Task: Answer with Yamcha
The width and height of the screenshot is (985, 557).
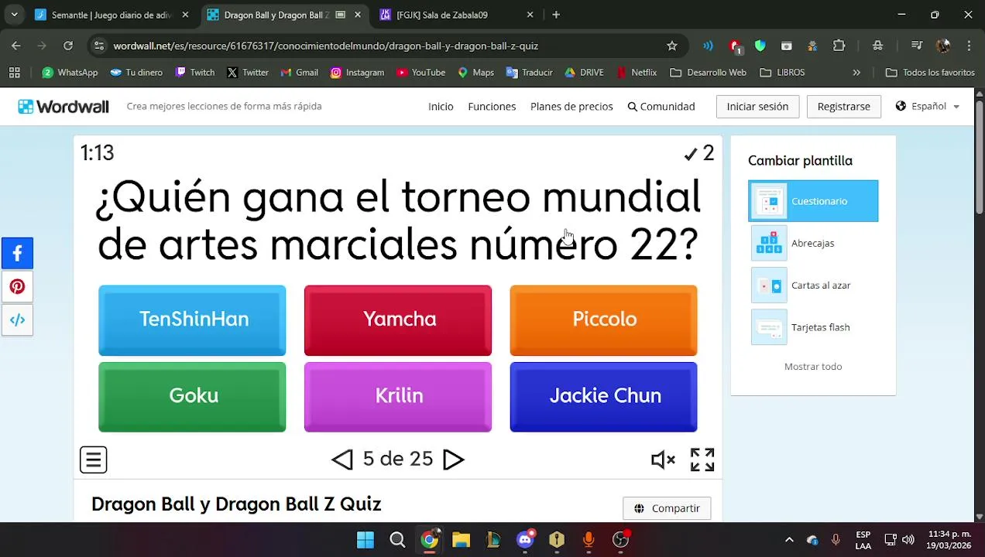Action: tap(398, 320)
